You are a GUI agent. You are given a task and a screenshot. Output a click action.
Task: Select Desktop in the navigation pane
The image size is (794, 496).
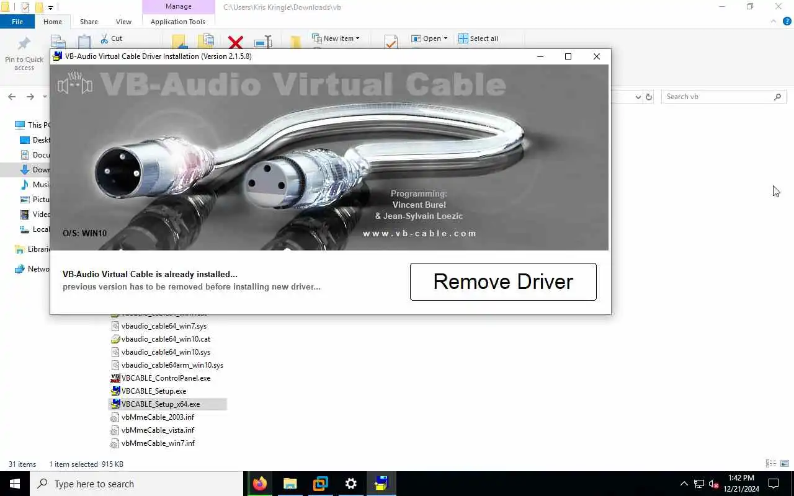point(35,139)
